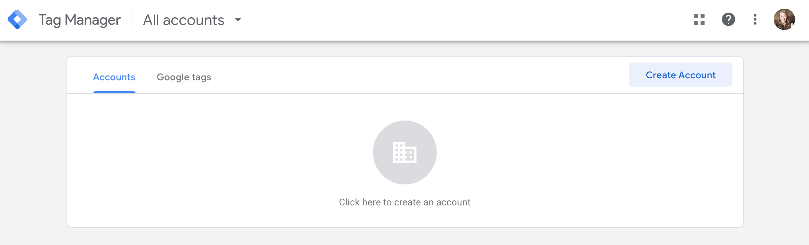Viewport: 809px width, 245px height.
Task: Switch to the Google tags tab
Action: coord(184,77)
